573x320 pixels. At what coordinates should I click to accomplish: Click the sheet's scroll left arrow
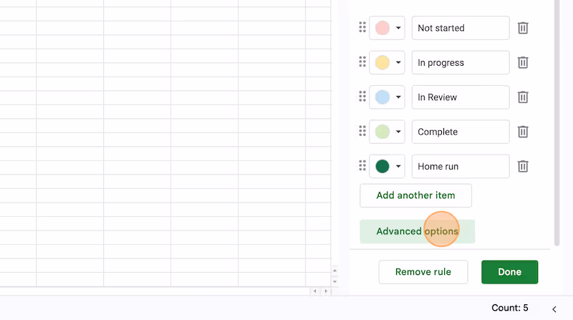click(x=315, y=291)
